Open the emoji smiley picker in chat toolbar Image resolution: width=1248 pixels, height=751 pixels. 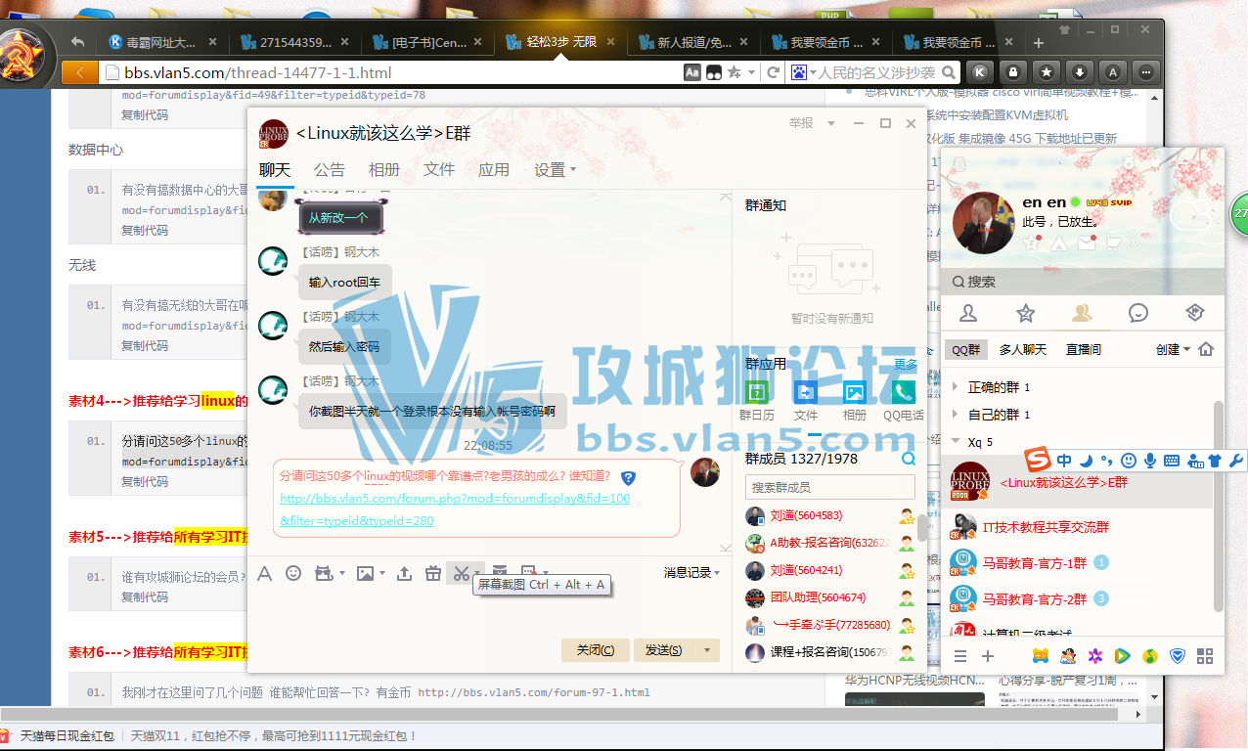tap(293, 573)
